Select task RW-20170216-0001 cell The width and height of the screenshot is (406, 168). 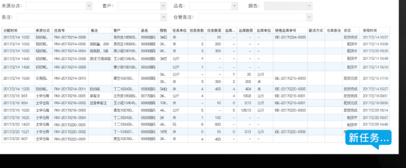tap(70, 96)
